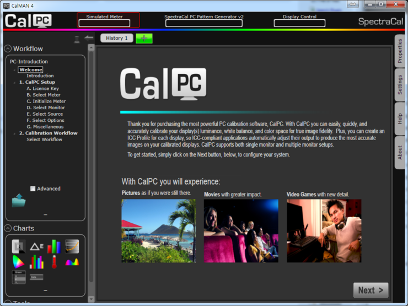Click the pin icon above Workflow panel
The image size is (408, 306).
tap(77, 39)
